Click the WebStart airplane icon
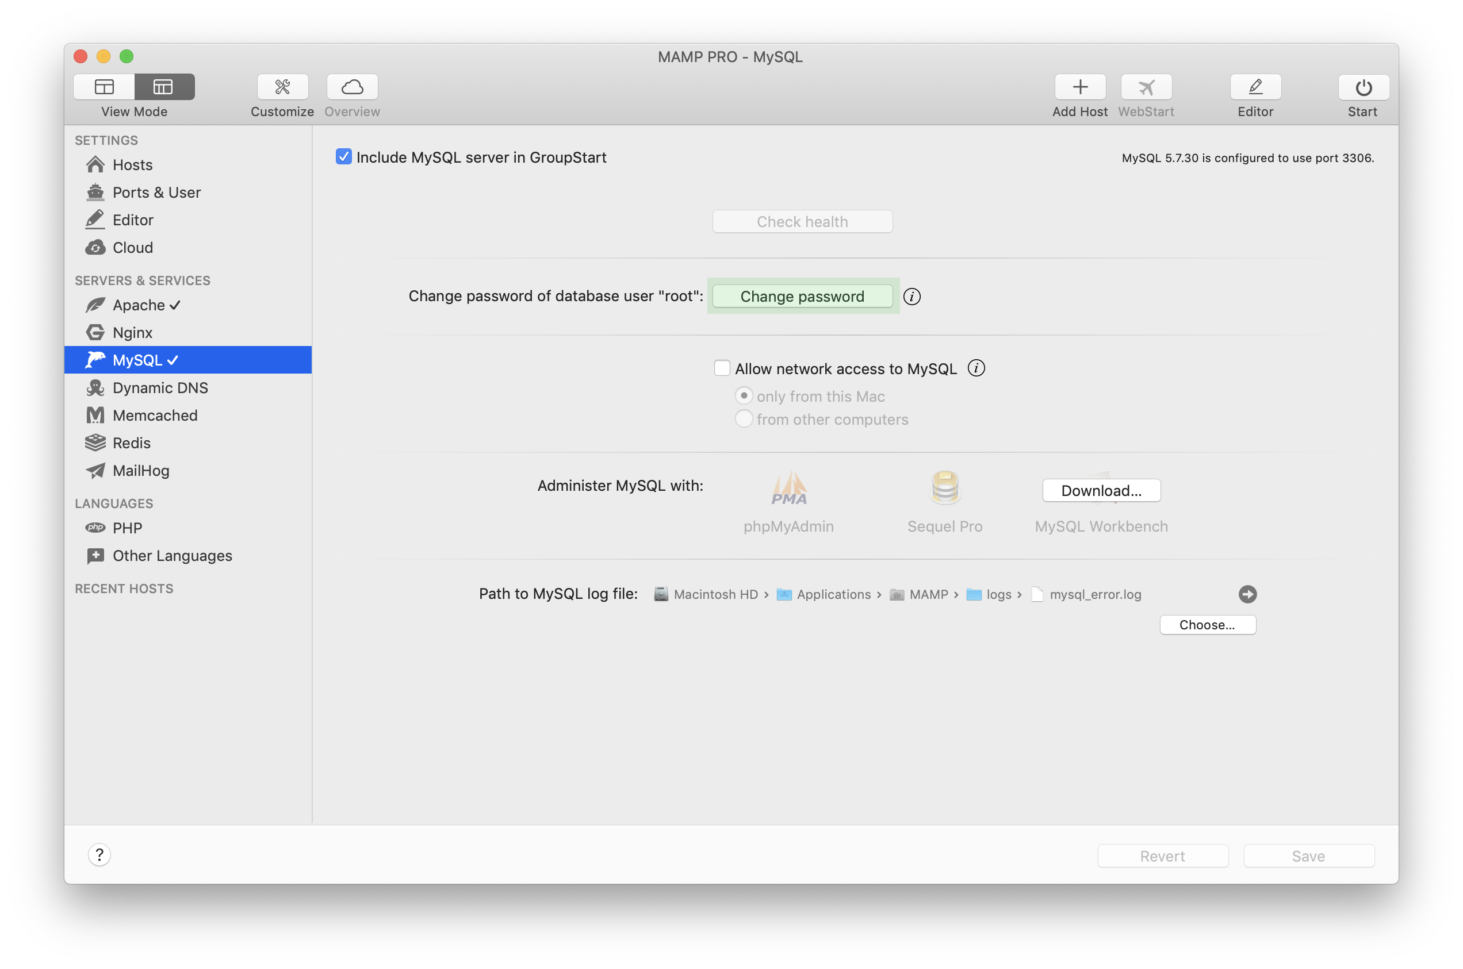This screenshot has width=1463, height=969. coord(1146,87)
